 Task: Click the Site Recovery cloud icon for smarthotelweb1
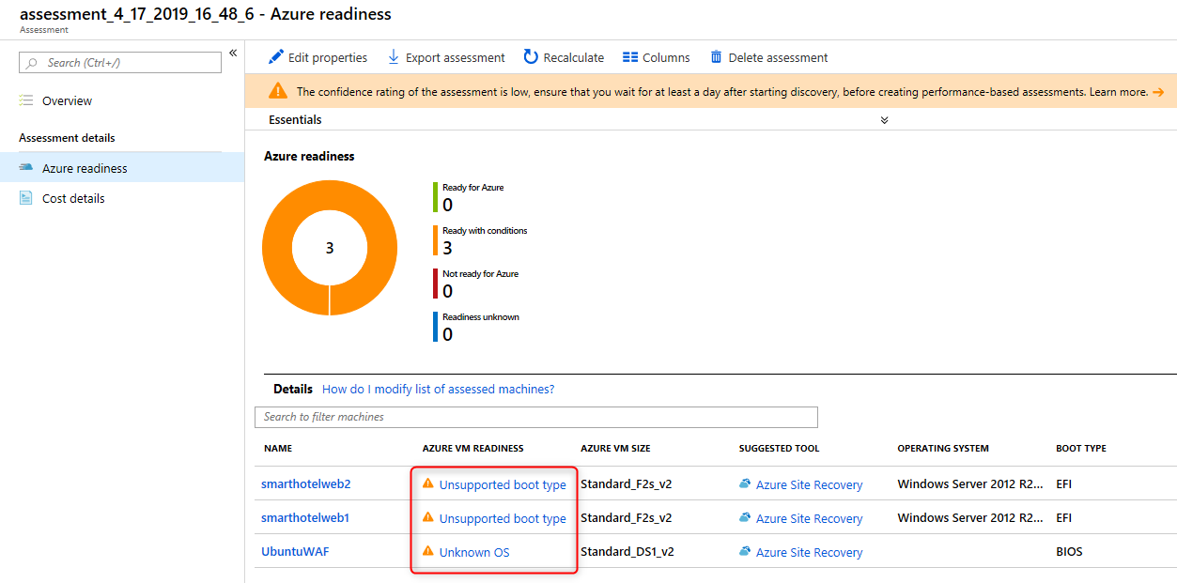pyautogui.click(x=745, y=517)
